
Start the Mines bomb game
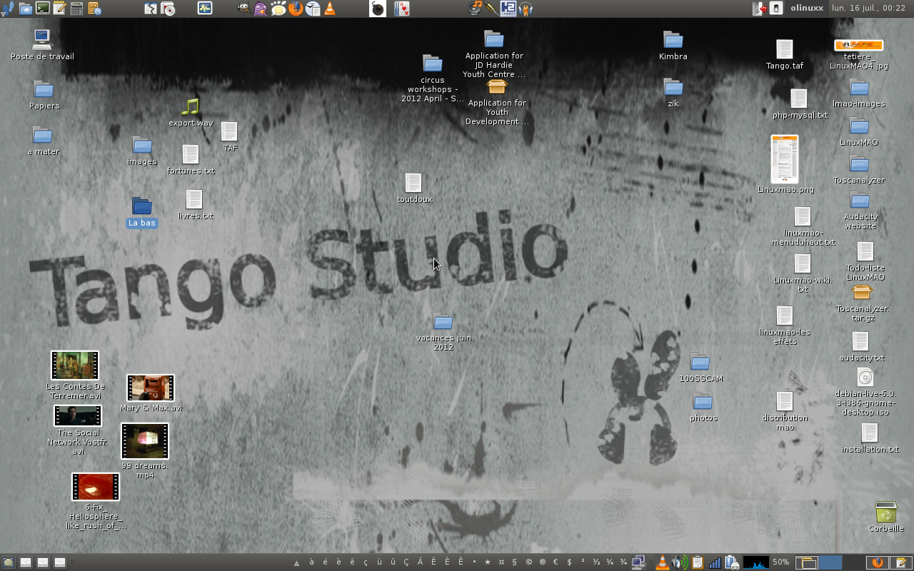click(378, 9)
